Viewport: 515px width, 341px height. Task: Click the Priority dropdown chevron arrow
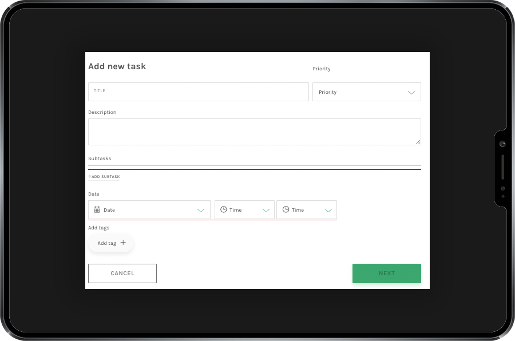411,92
